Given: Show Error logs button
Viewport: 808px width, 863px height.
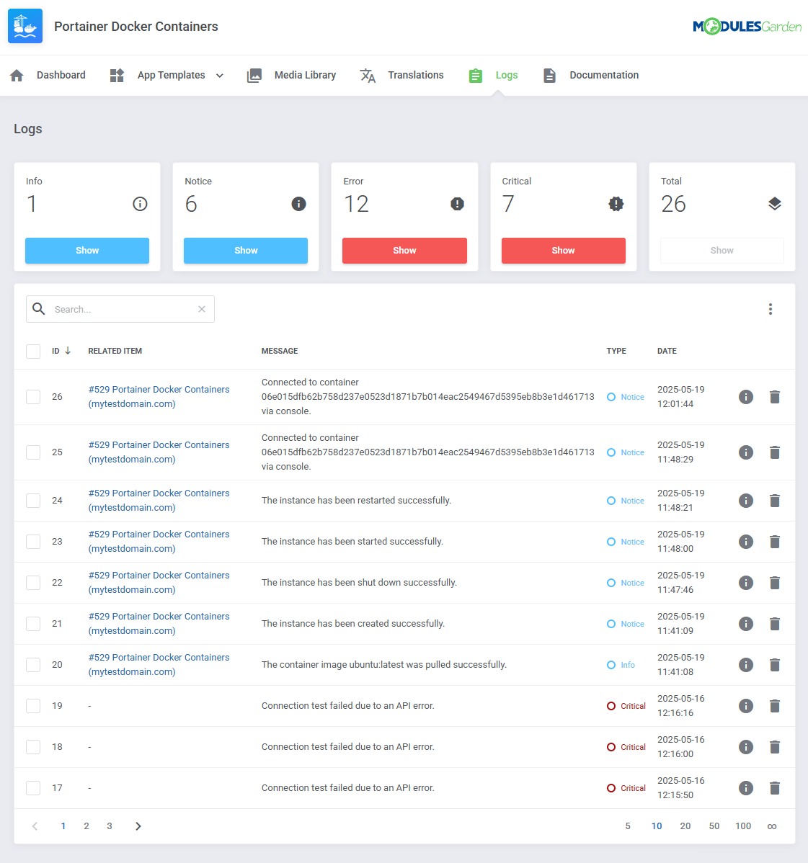Looking at the screenshot, I should click(x=405, y=251).
